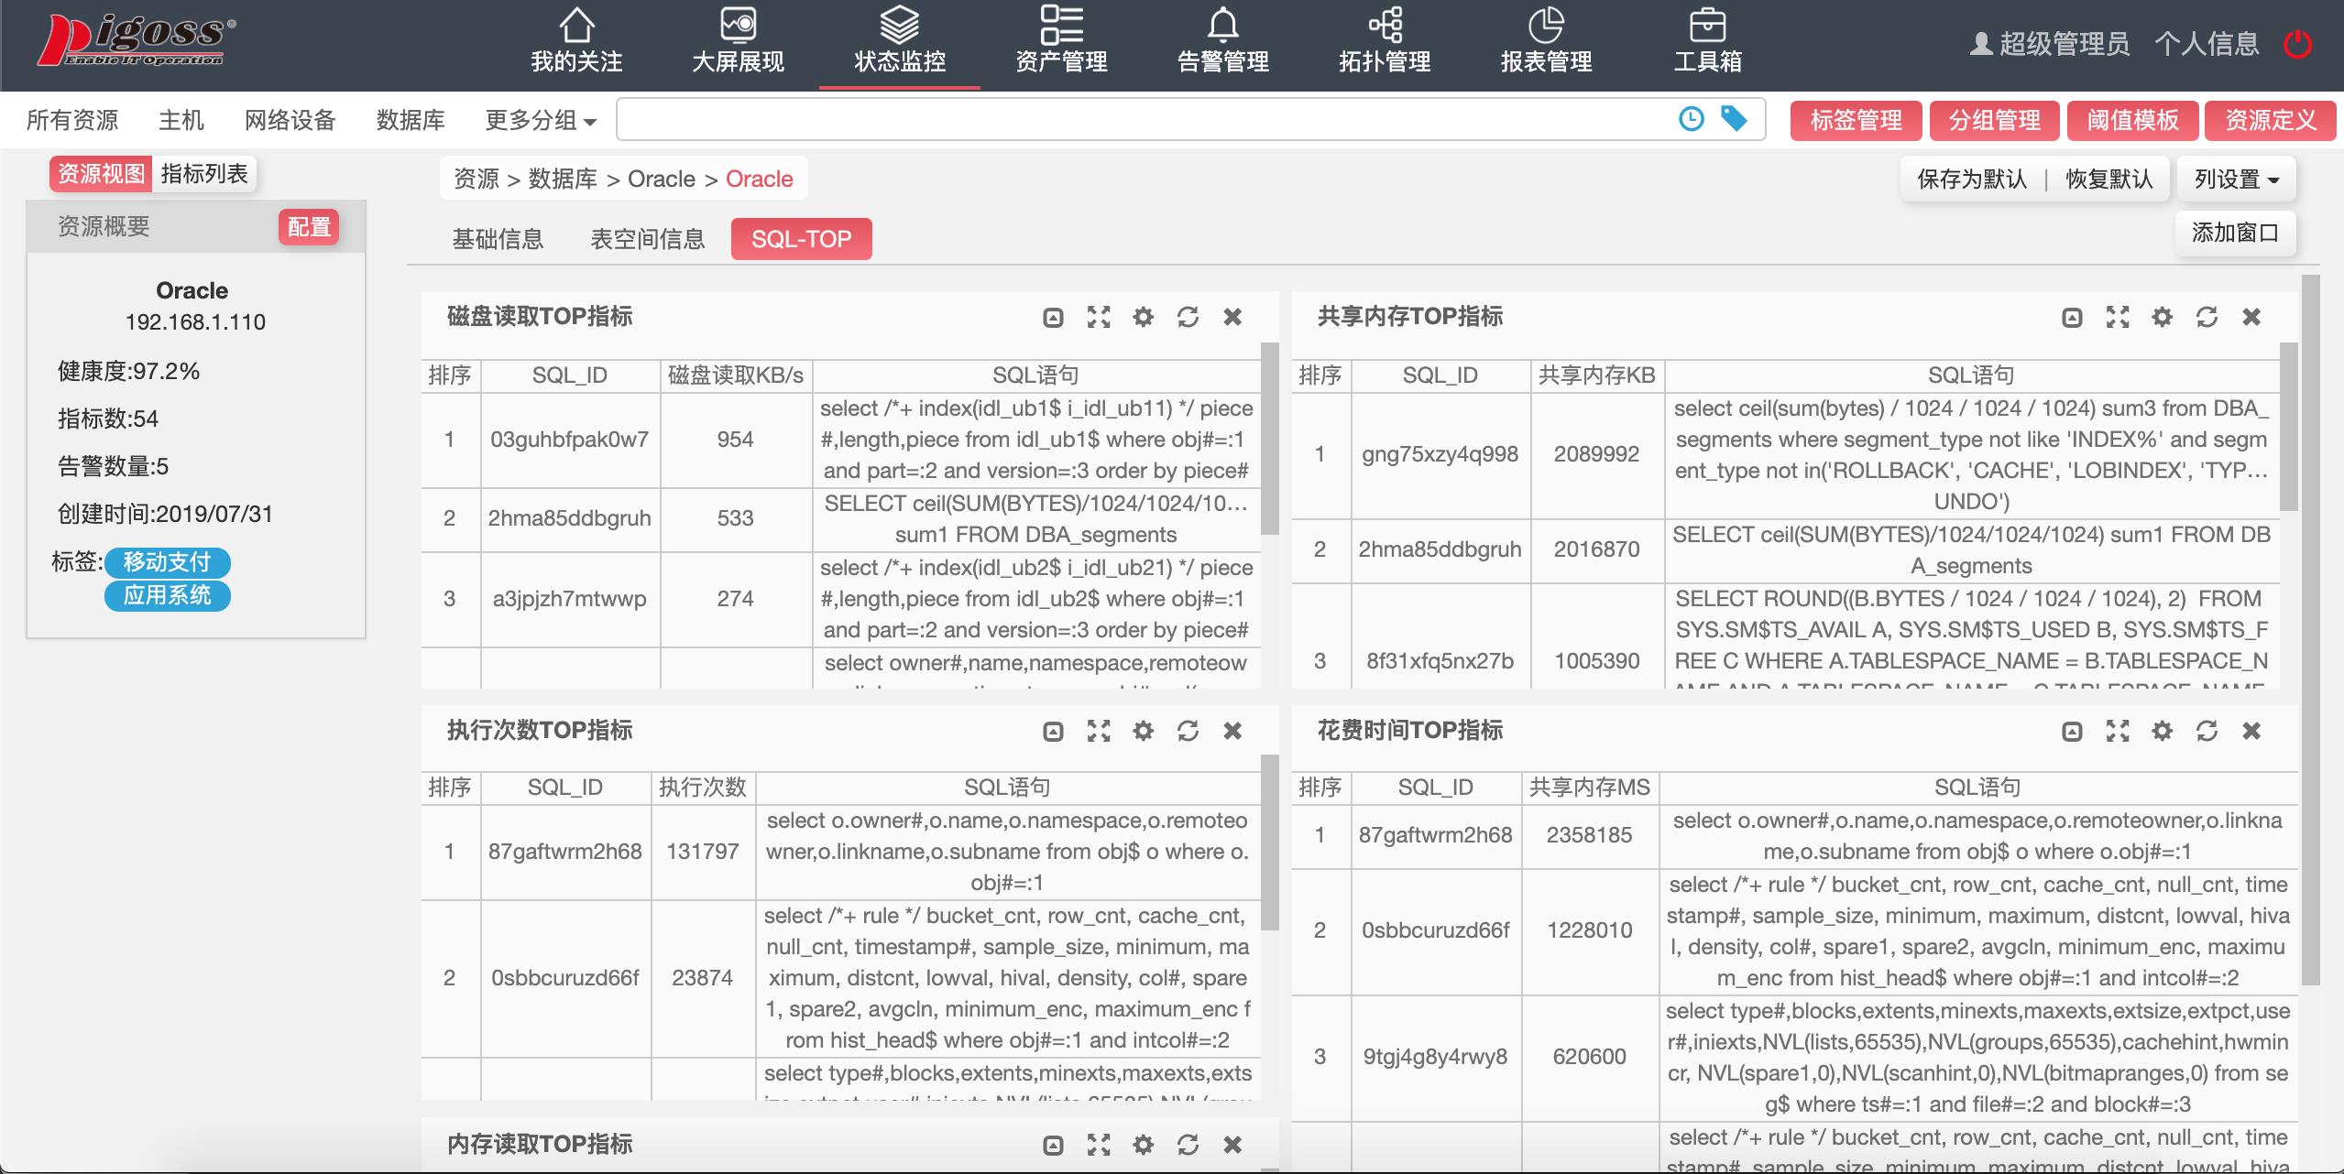Click the 移动支付 tag
The height and width of the screenshot is (1174, 2344).
pyautogui.click(x=167, y=561)
